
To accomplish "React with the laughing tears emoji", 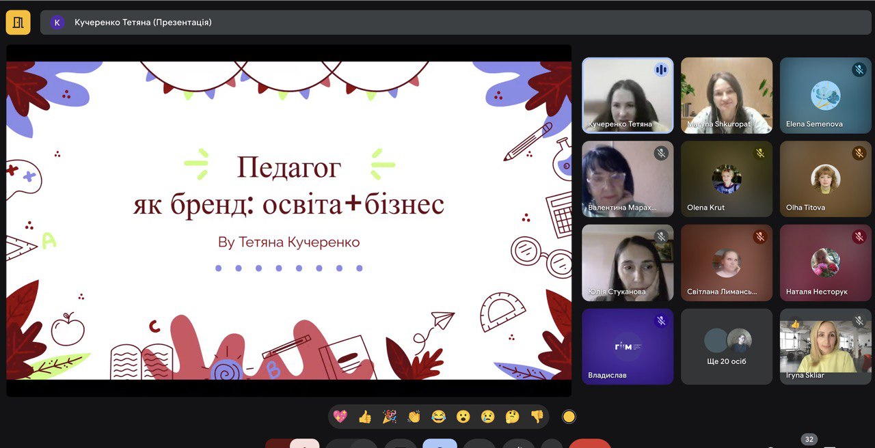I will [438, 416].
